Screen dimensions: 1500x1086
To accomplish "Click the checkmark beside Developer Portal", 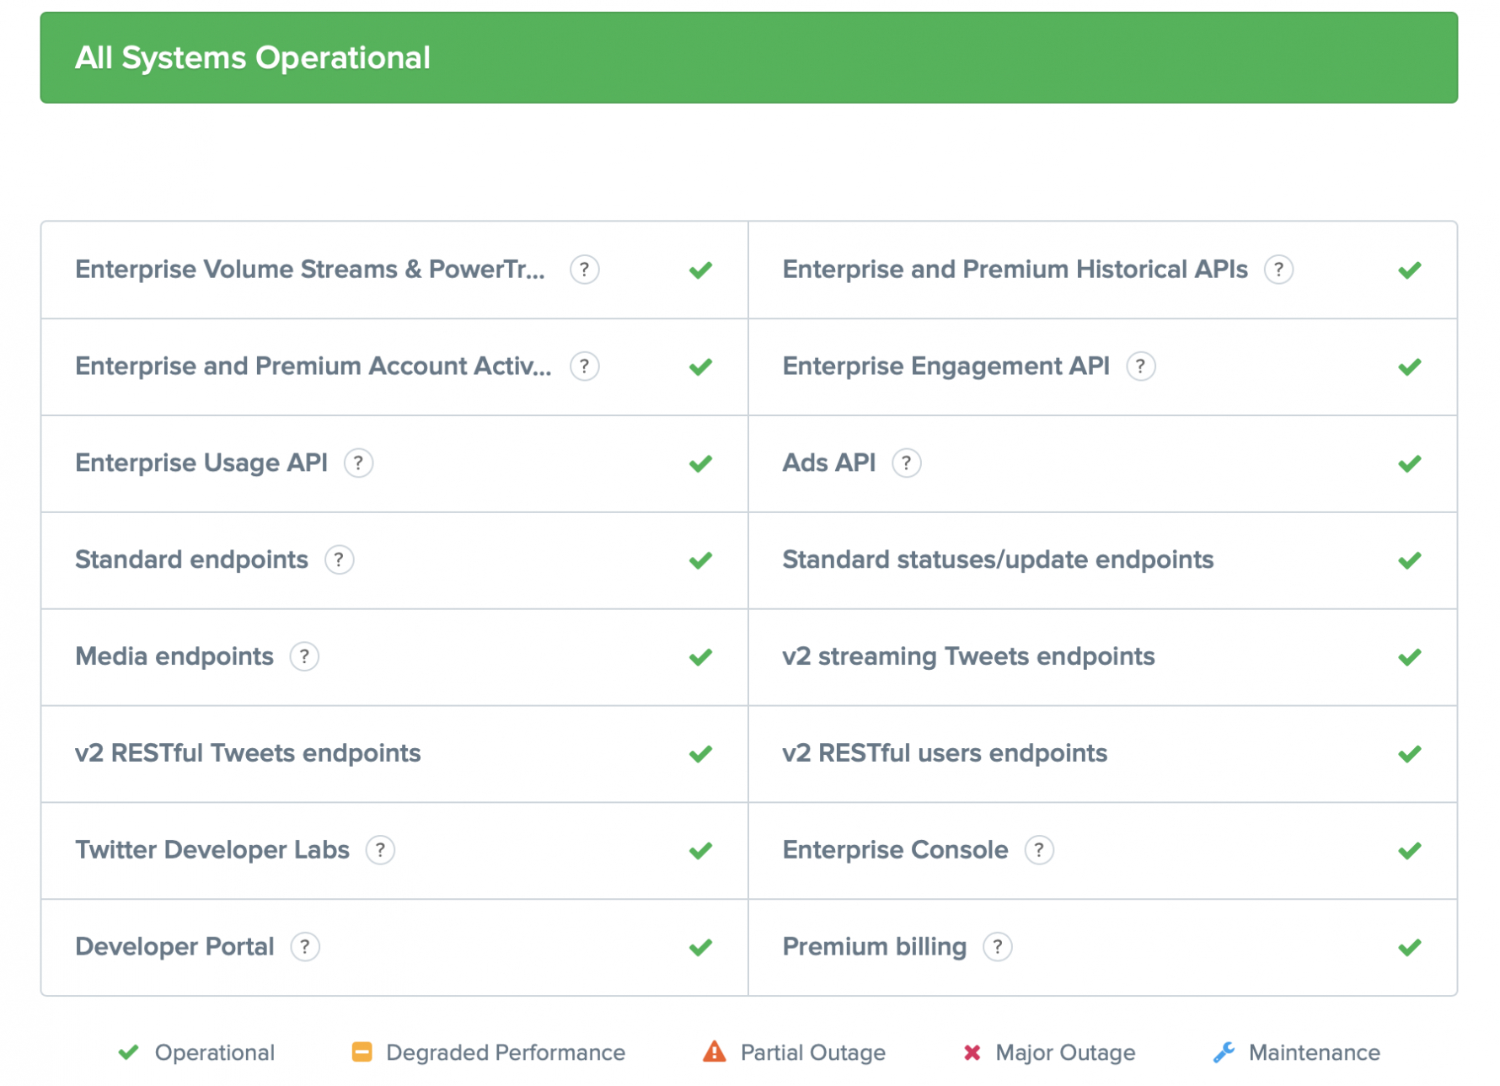I will [699, 947].
